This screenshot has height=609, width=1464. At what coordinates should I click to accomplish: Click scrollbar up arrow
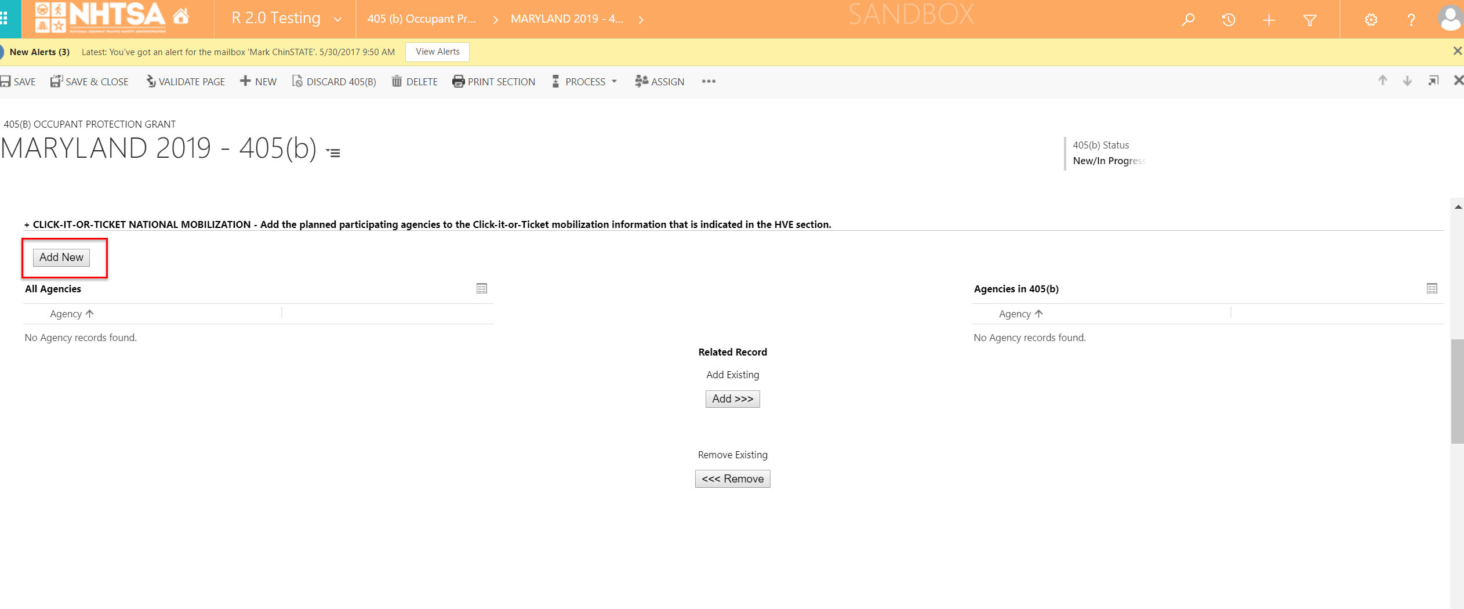pyautogui.click(x=1458, y=206)
